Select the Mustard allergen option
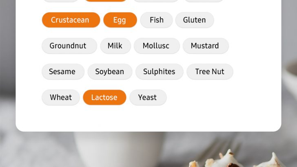The image size is (297, 167). point(205,46)
